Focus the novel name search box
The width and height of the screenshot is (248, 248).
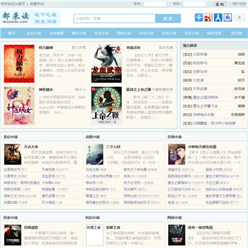pyautogui.click(x=114, y=19)
